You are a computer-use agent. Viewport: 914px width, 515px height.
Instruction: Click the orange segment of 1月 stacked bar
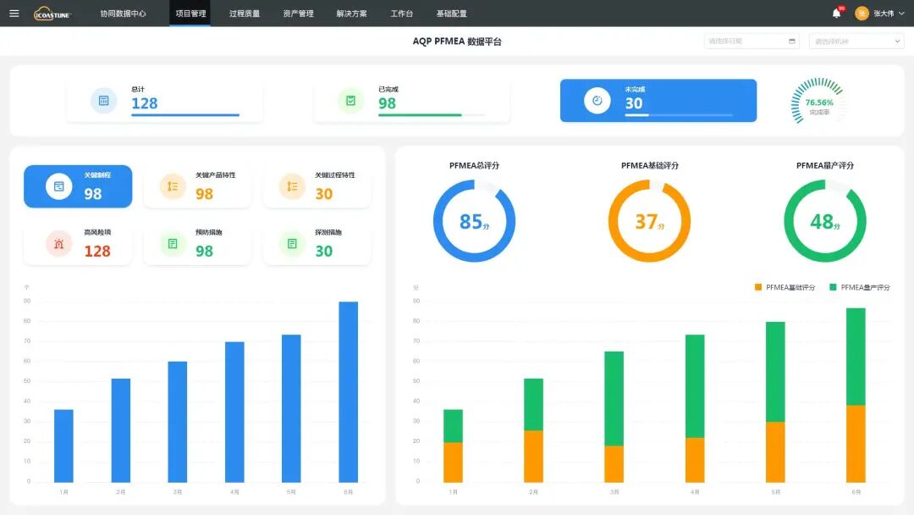453,462
